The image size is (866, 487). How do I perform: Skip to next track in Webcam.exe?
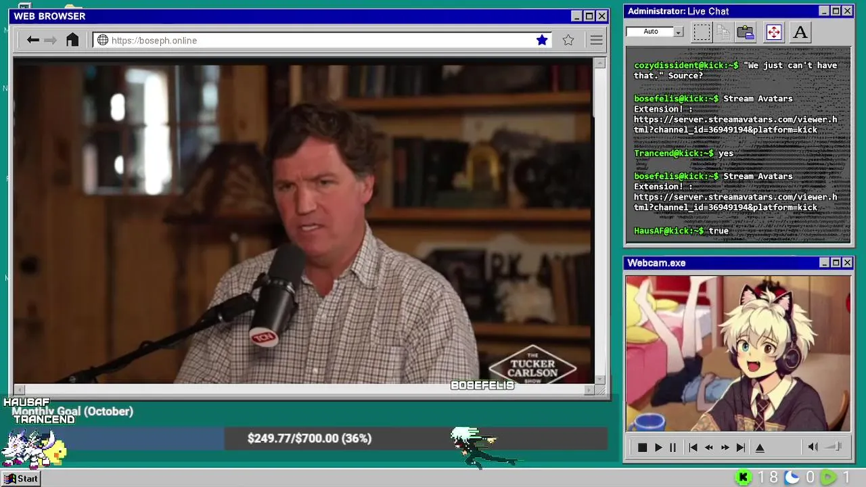[x=741, y=447]
